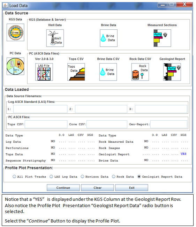
Task: Click NO beside Brine Data row
Action: pos(146,160)
